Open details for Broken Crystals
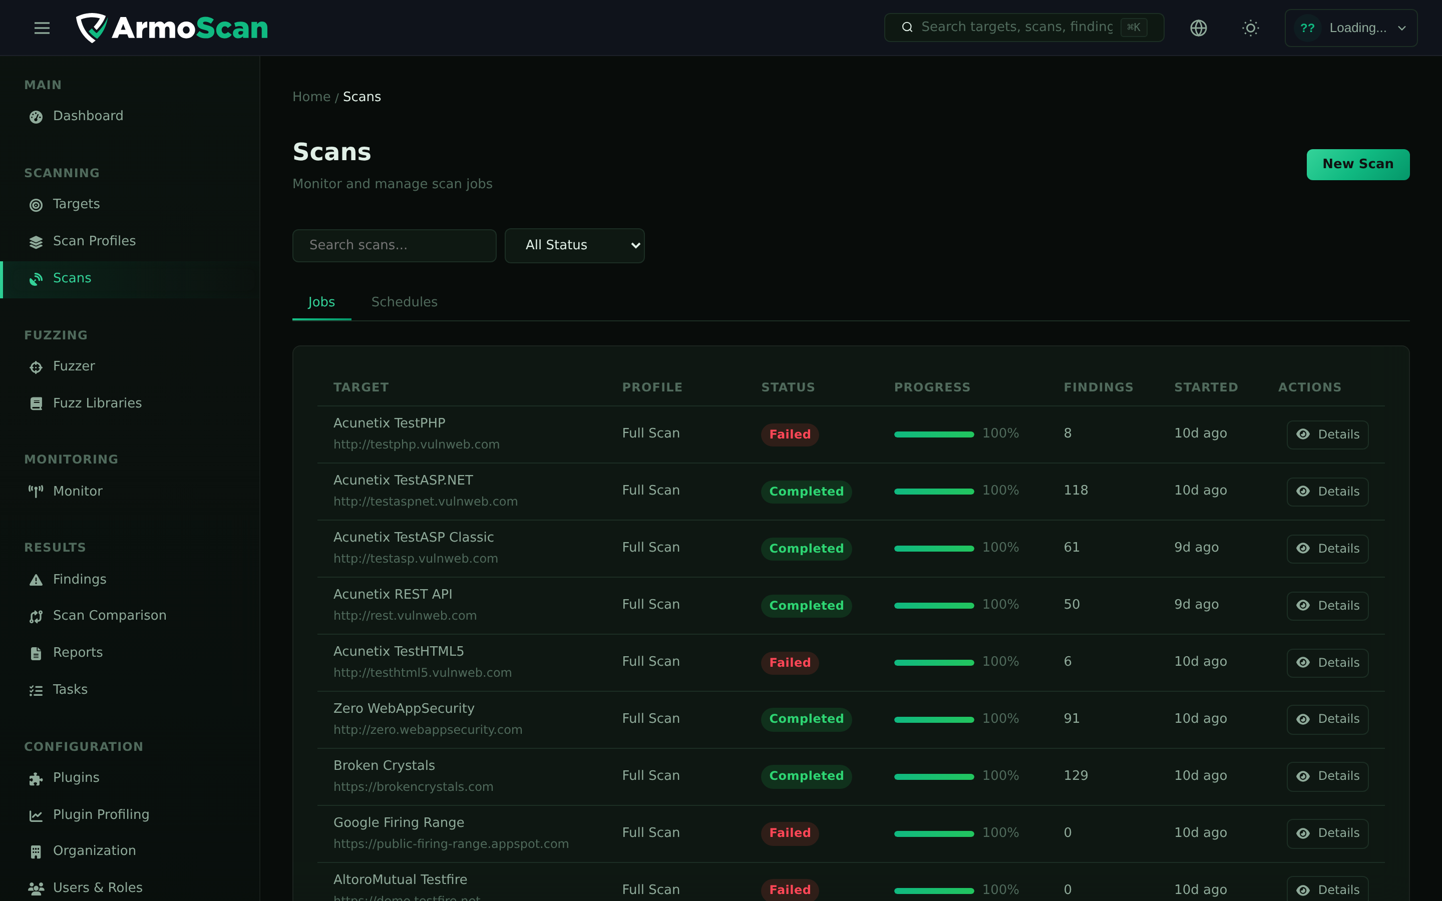This screenshot has height=901, width=1442. (1327, 776)
